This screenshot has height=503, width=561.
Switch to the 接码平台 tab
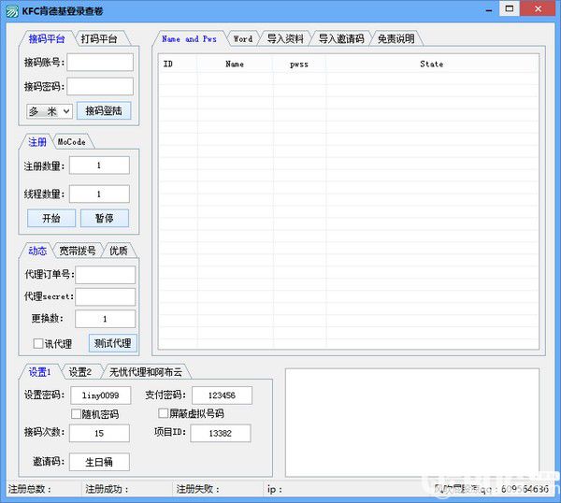tap(47, 38)
